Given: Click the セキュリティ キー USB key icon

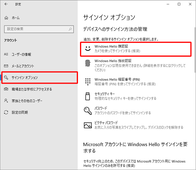Looking at the screenshot, I should click(87, 96).
